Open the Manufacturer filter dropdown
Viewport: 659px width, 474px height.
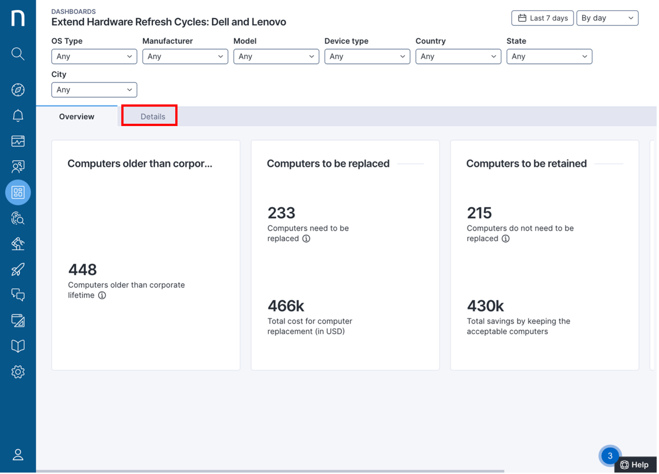pyautogui.click(x=185, y=56)
